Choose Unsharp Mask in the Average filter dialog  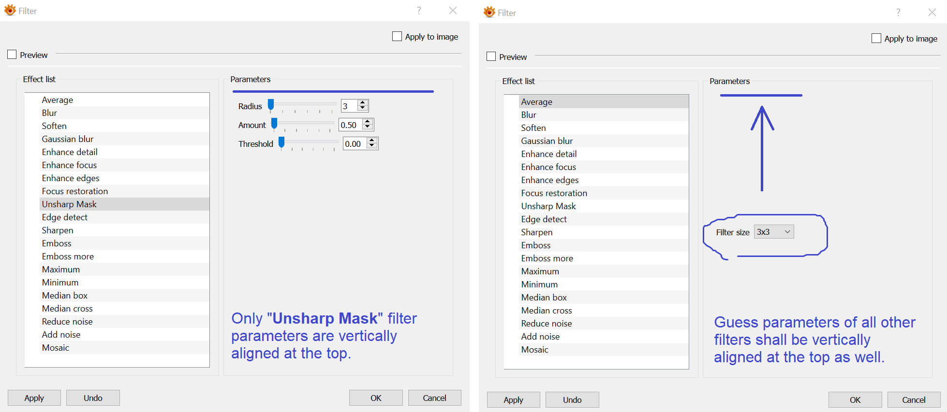click(604, 206)
